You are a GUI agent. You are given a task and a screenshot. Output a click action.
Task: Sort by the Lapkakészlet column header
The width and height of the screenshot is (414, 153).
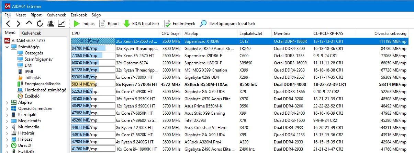click(x=254, y=34)
